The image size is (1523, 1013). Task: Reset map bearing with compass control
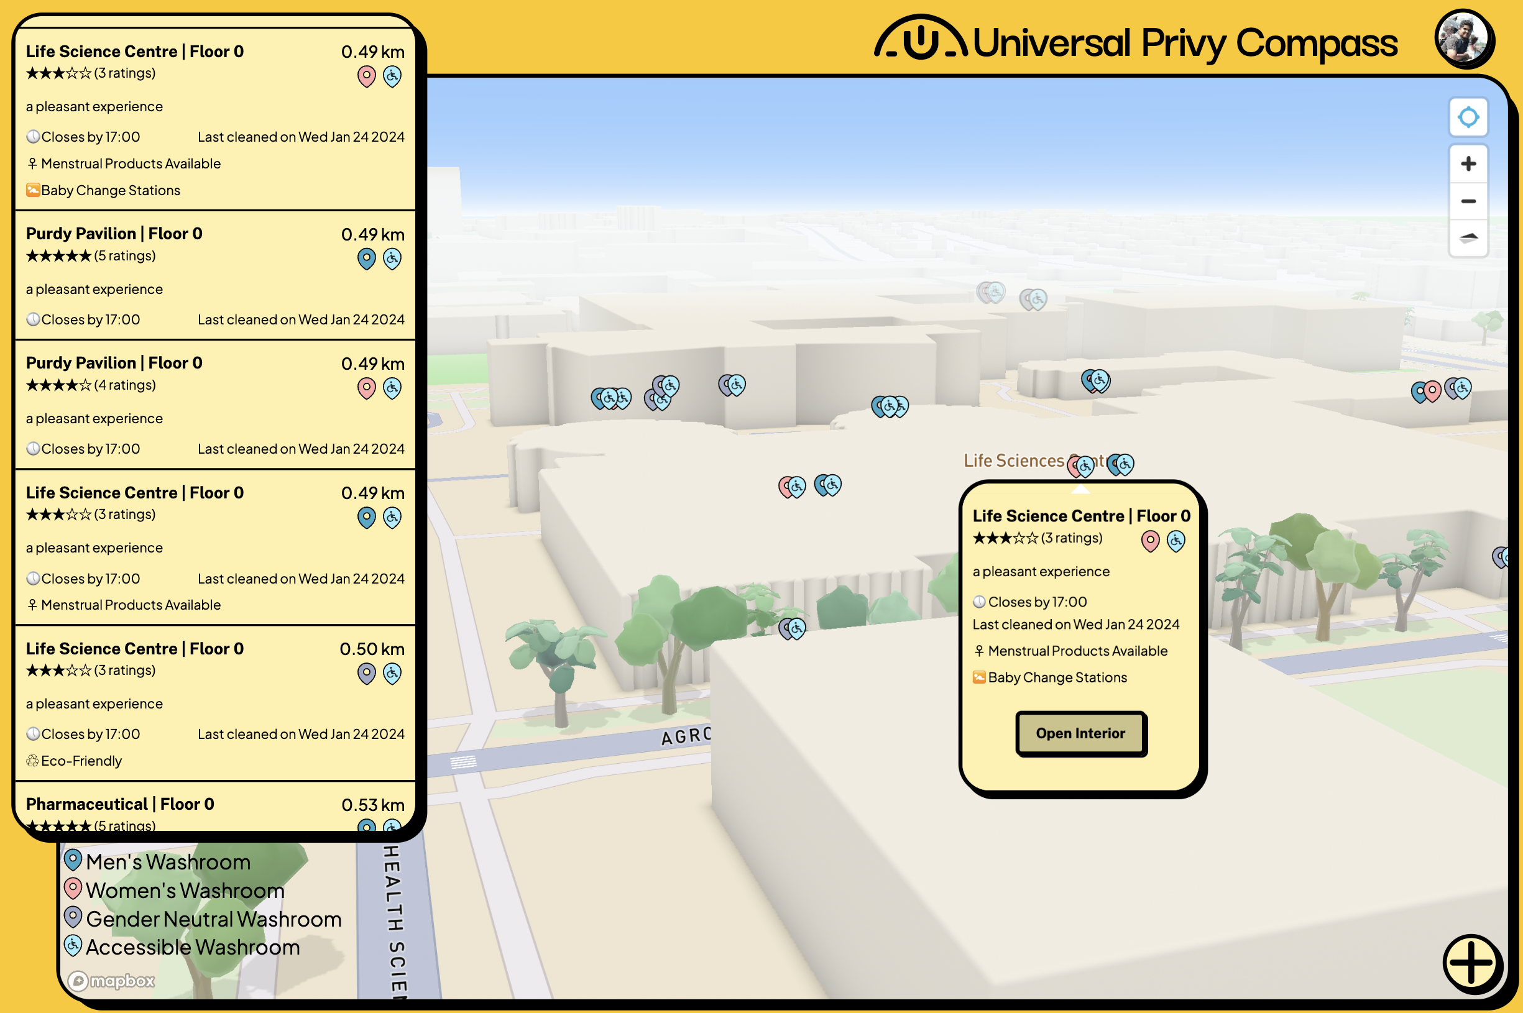1468,238
